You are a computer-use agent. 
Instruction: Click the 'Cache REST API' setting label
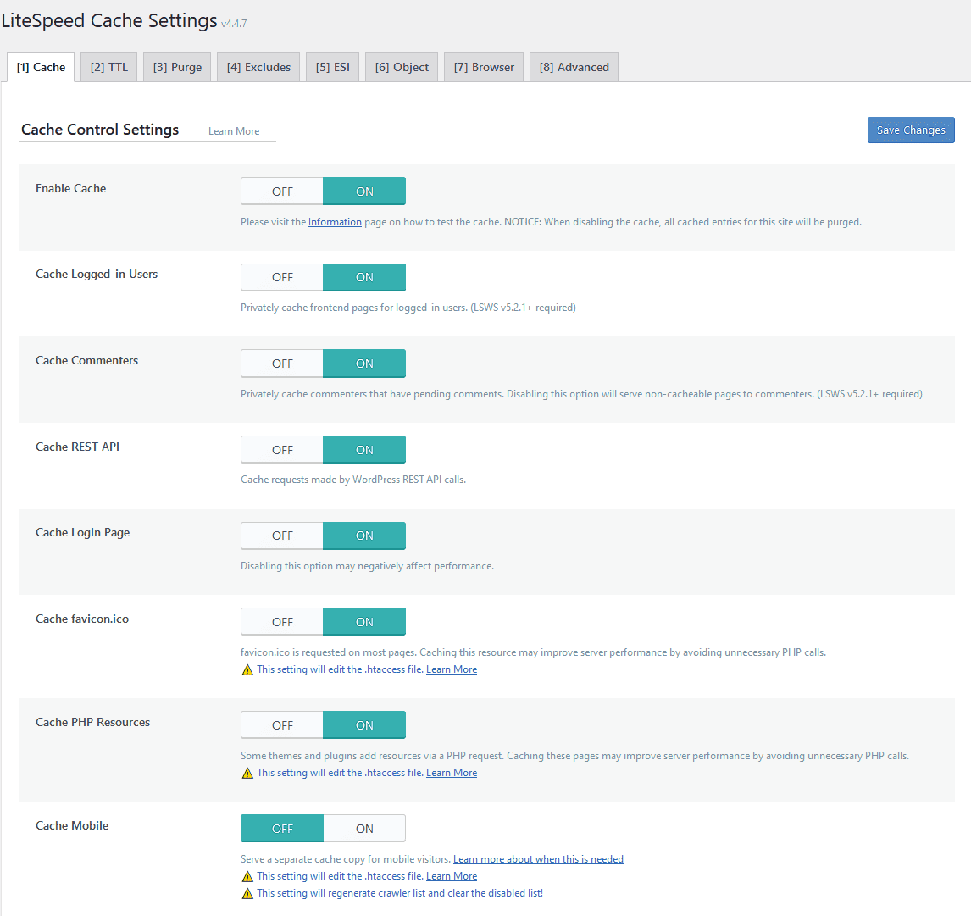[x=77, y=447]
